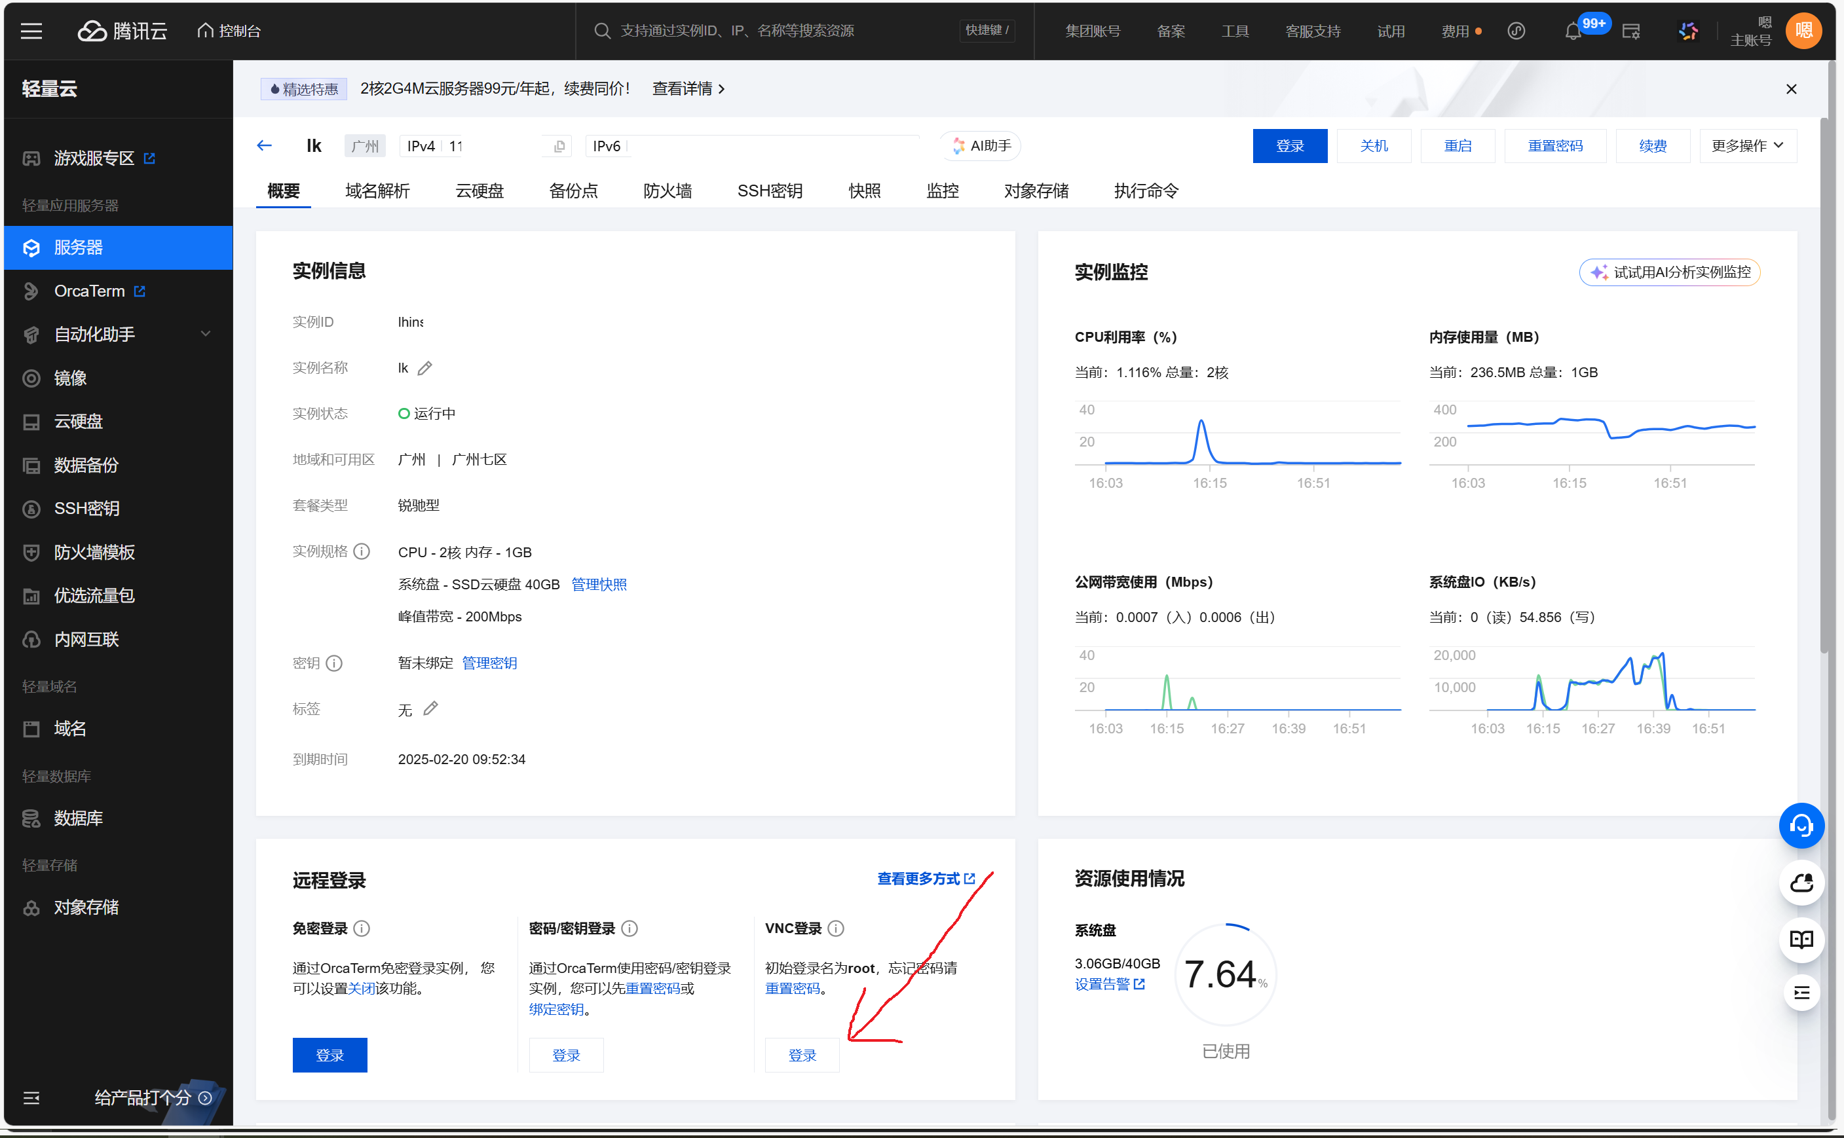Click 查看更多方式 link
The height and width of the screenshot is (1138, 1844).
pos(926,878)
